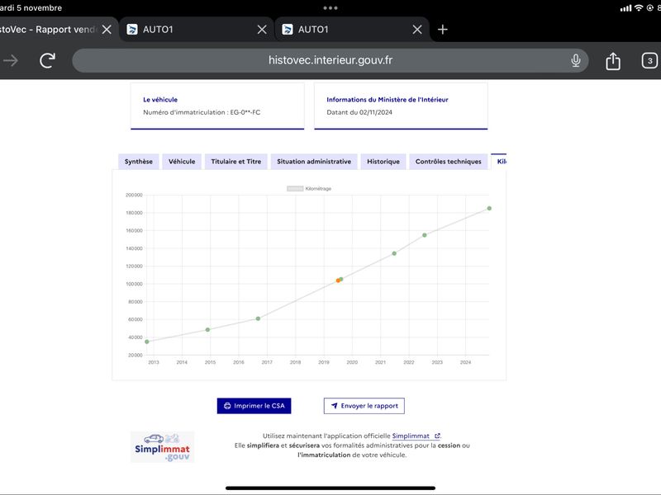Tap the forward navigation arrow
This screenshot has height=495, width=661.
(x=10, y=60)
